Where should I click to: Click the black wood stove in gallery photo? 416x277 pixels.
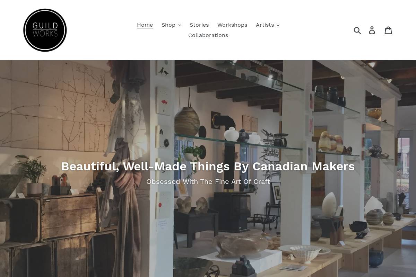point(232,211)
